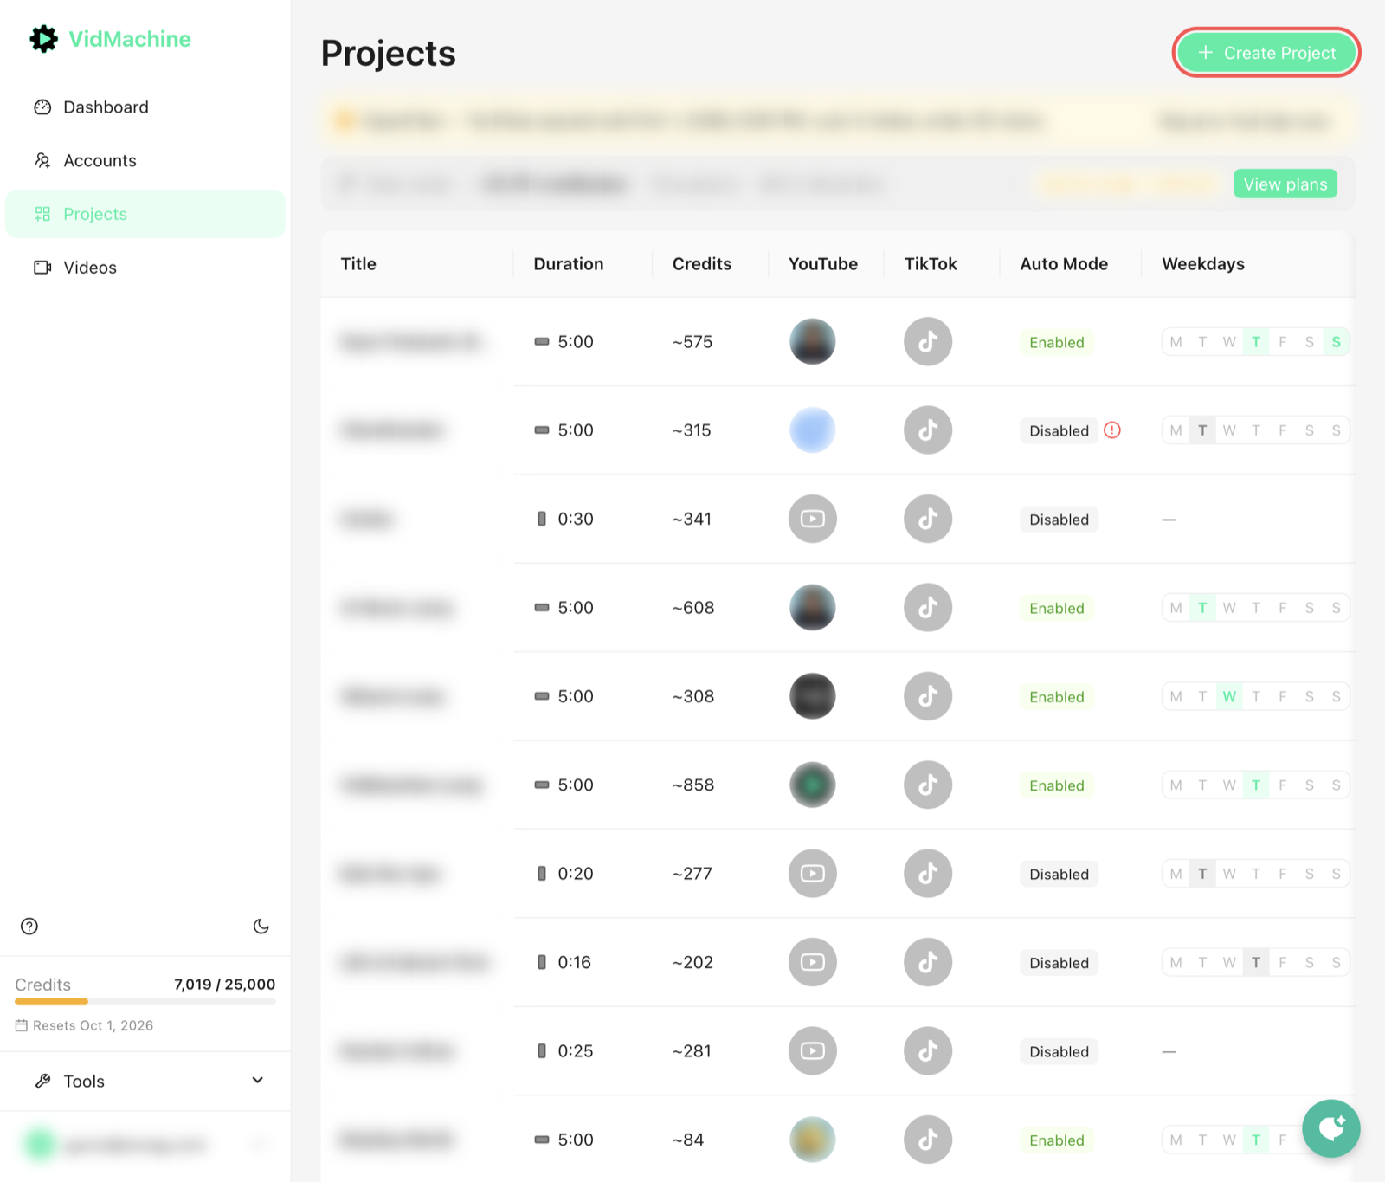Click the Auto Mode column header
The image size is (1385, 1182).
pyautogui.click(x=1064, y=264)
